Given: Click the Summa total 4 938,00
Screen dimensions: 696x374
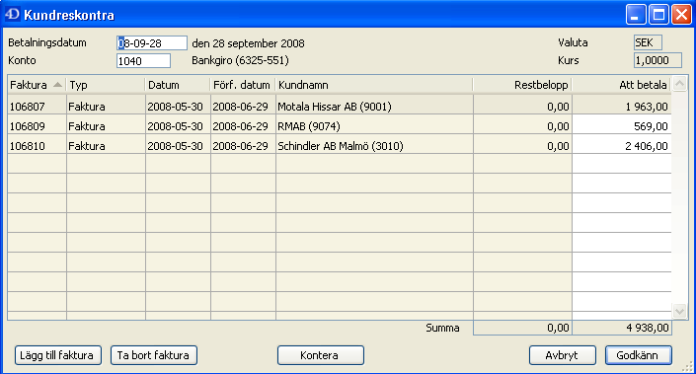Looking at the screenshot, I should click(622, 328).
